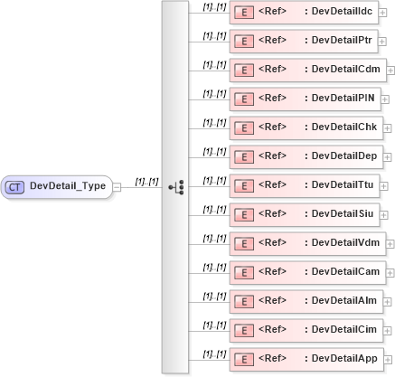Select the DevDetailSiu reference name
The height and width of the screenshot is (377, 395).
(343, 214)
